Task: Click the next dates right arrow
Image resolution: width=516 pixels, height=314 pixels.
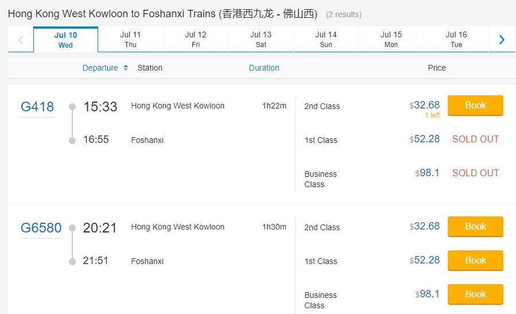Action: 502,40
